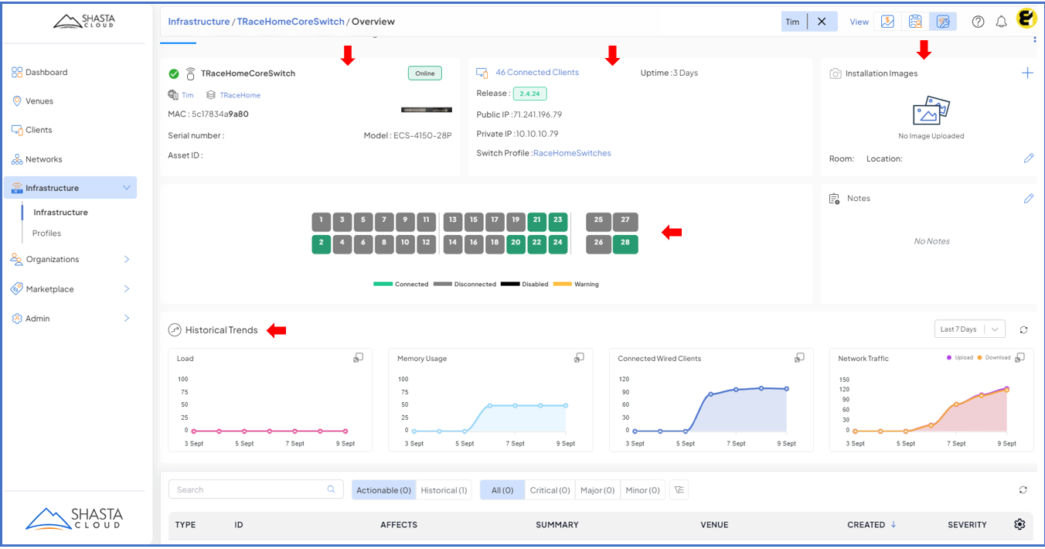Edit Room and Location pencil icon

[1029, 158]
